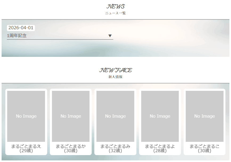Image resolution: width=231 pixels, height=162 pixels.
Task: Open まるごとまるこ's No Image thumbnail
Action: coord(205,116)
